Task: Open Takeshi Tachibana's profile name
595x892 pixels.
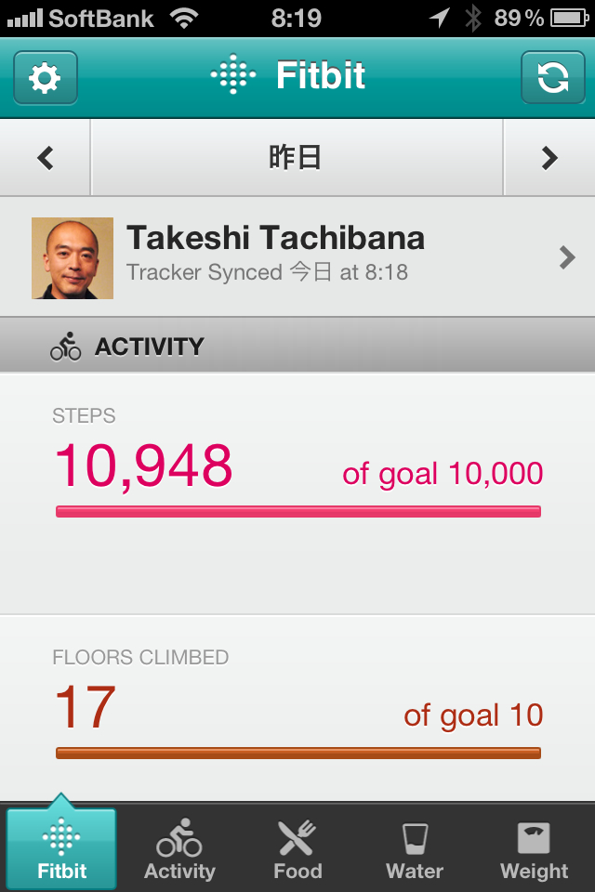Action: pyautogui.click(x=275, y=239)
